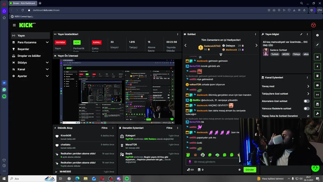Open AI external link icon for Yapay Zeka Denetimi
Image resolution: width=323 pixels, height=182 pixels.
[x=308, y=116]
